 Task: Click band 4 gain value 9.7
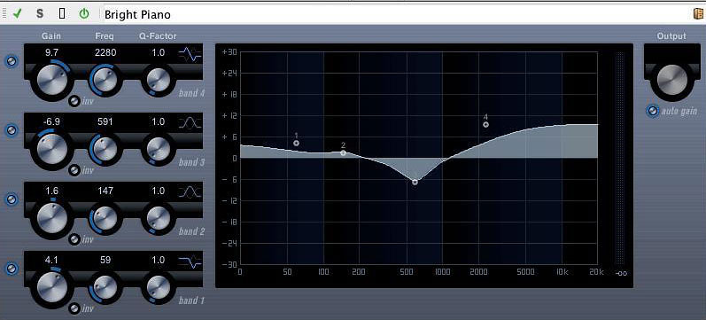(51, 52)
